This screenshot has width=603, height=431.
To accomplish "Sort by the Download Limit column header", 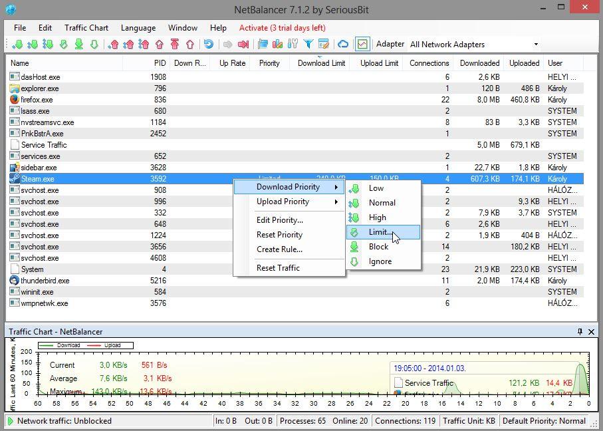I will click(320, 63).
